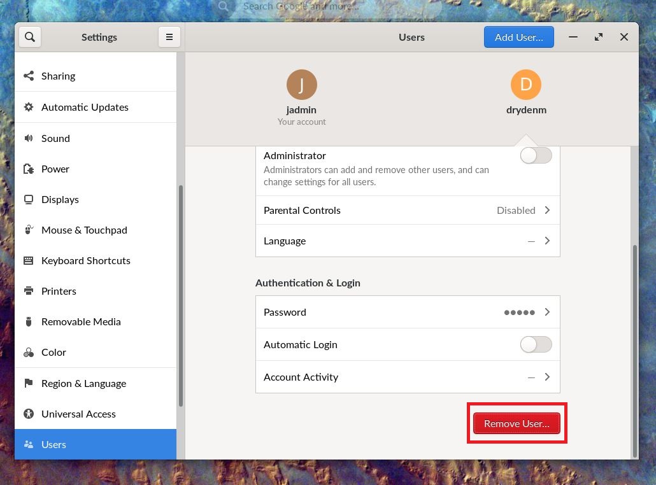Open the Password row chevron

[x=547, y=312]
